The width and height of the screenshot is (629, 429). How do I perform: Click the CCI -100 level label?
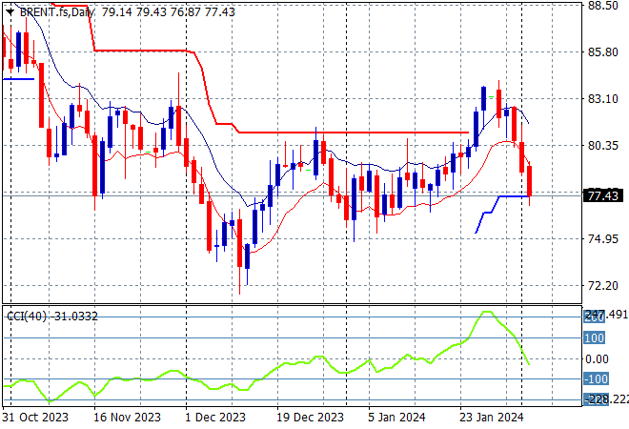tap(596, 378)
